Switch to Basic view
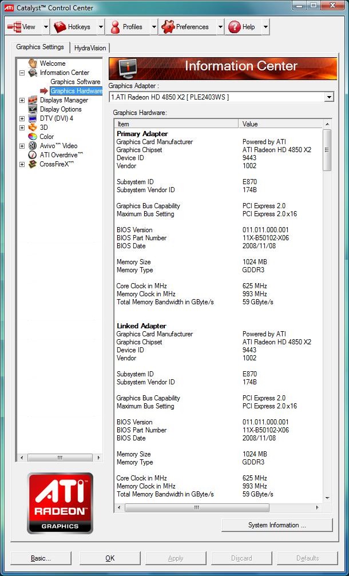This screenshot has width=349, height=576. (x=41, y=558)
